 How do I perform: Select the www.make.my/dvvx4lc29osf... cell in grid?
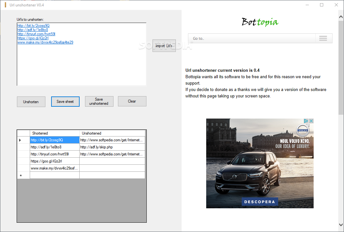(55, 168)
